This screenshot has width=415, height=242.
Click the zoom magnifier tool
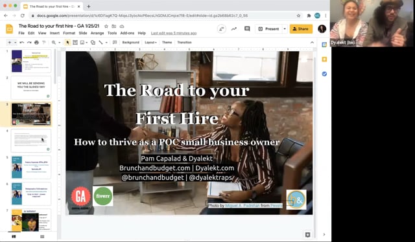click(x=54, y=42)
